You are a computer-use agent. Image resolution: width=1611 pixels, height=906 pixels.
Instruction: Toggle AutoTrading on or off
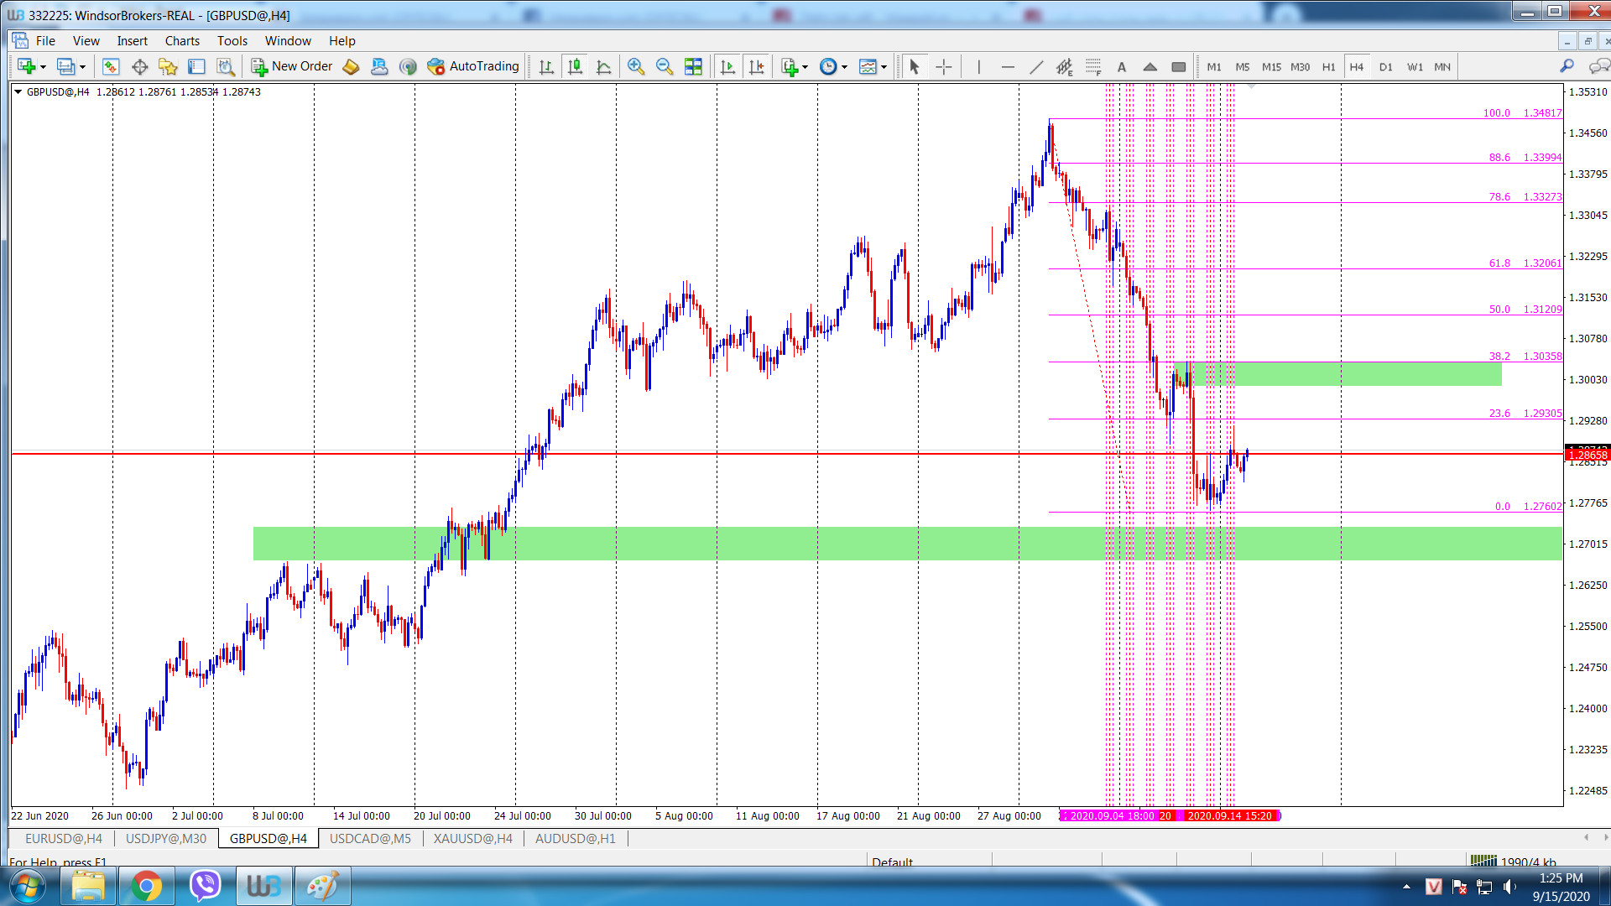point(473,66)
